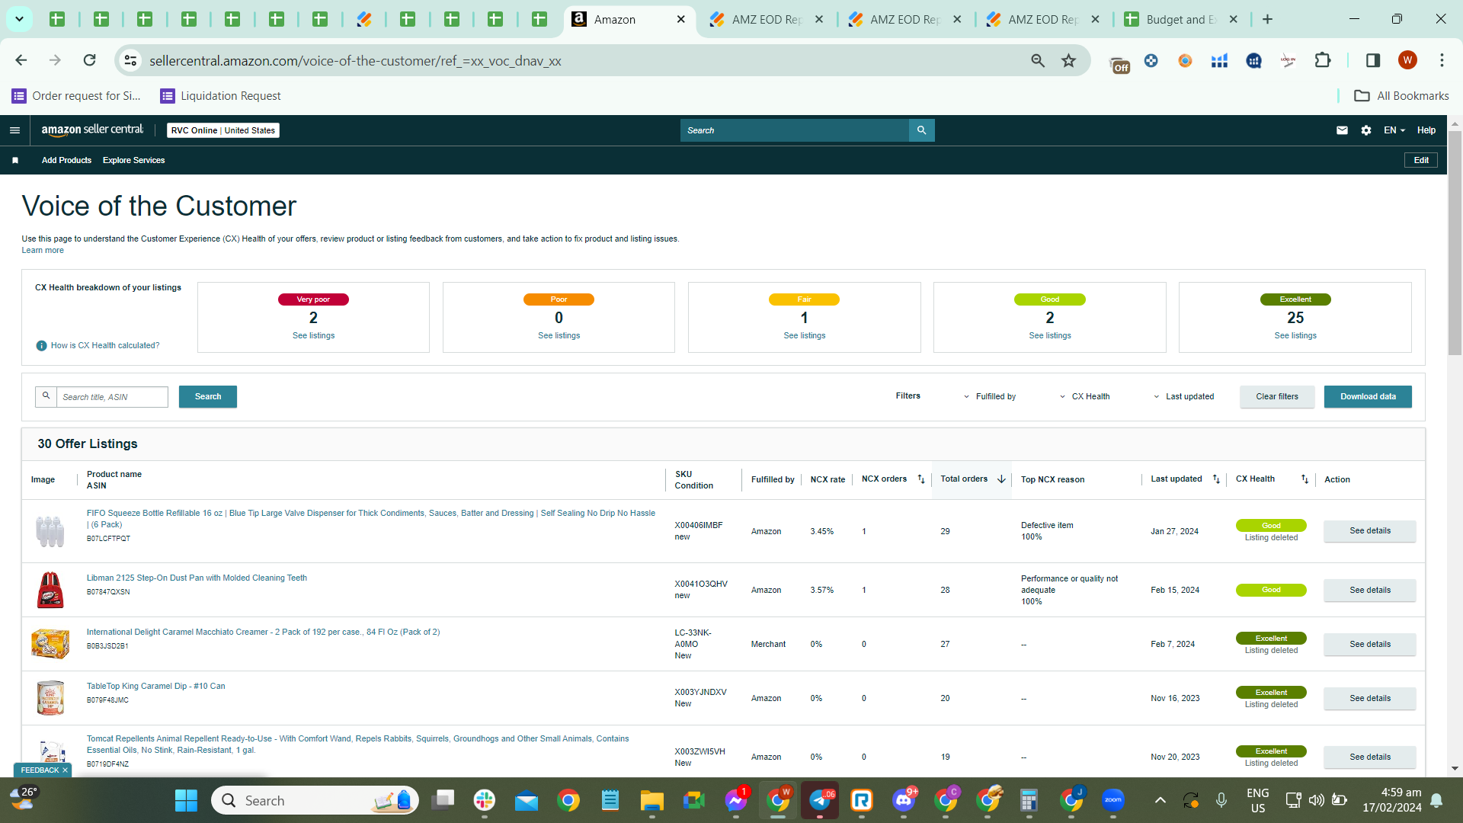Toggle the Chrome side panel icon

click(x=1372, y=60)
